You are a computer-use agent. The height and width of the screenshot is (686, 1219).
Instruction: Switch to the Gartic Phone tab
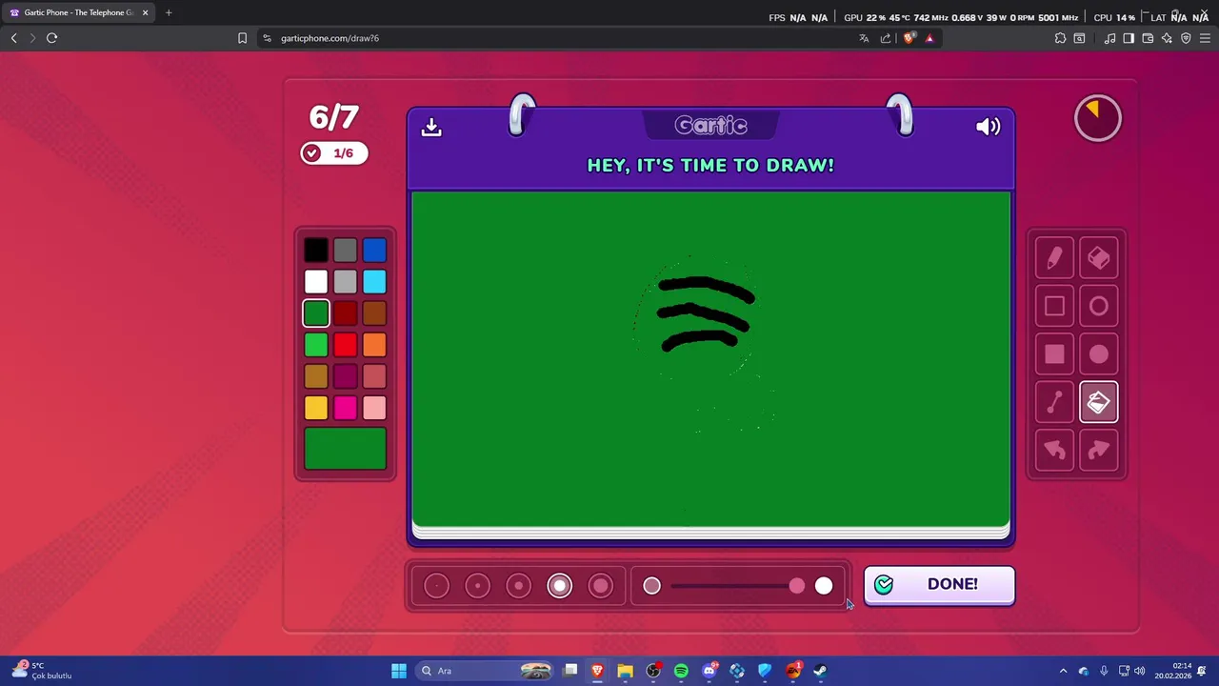pyautogui.click(x=78, y=12)
